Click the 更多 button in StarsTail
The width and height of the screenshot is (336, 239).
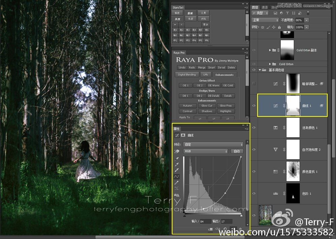tap(206, 25)
